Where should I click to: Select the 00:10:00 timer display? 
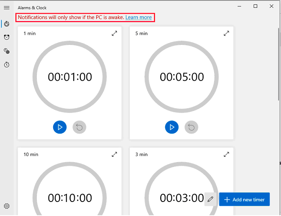point(70,198)
